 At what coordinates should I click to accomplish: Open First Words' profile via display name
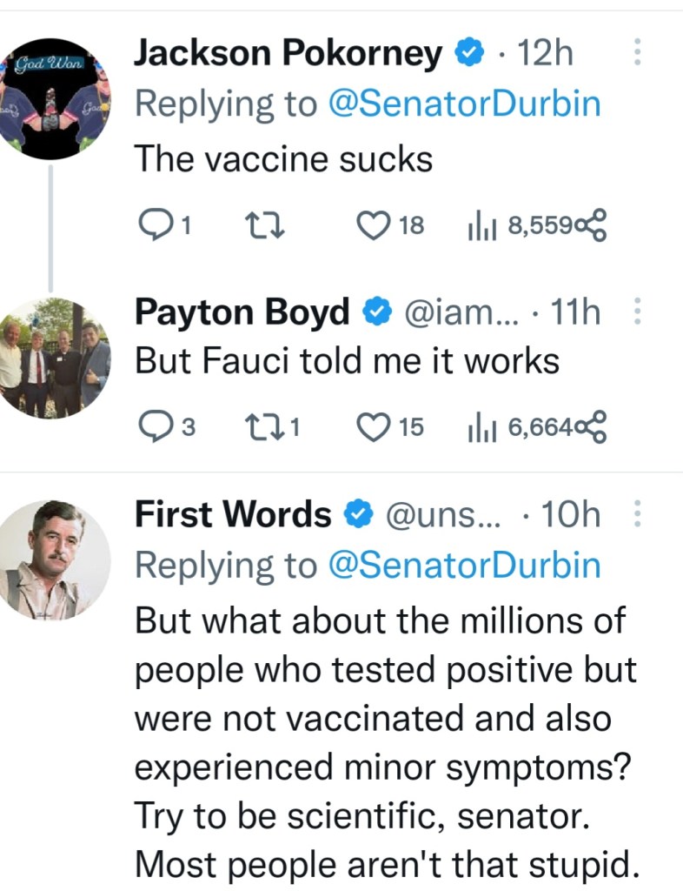click(232, 514)
